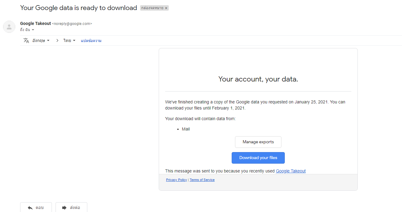This screenshot has height=212, width=402.
Task: Open the Google Takeout link
Action: 291,171
